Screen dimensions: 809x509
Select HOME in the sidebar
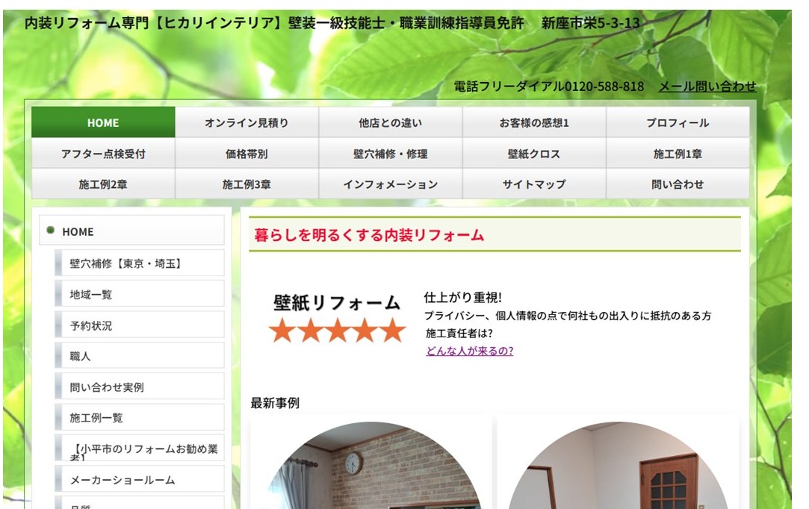(131, 231)
